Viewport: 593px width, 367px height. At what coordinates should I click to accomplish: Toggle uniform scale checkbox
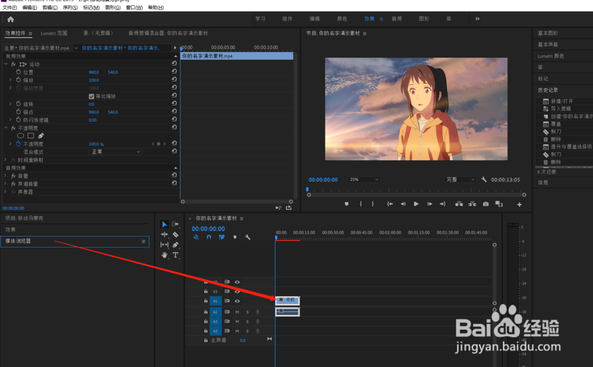tap(91, 97)
